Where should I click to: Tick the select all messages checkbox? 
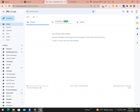(x=28, y=17)
